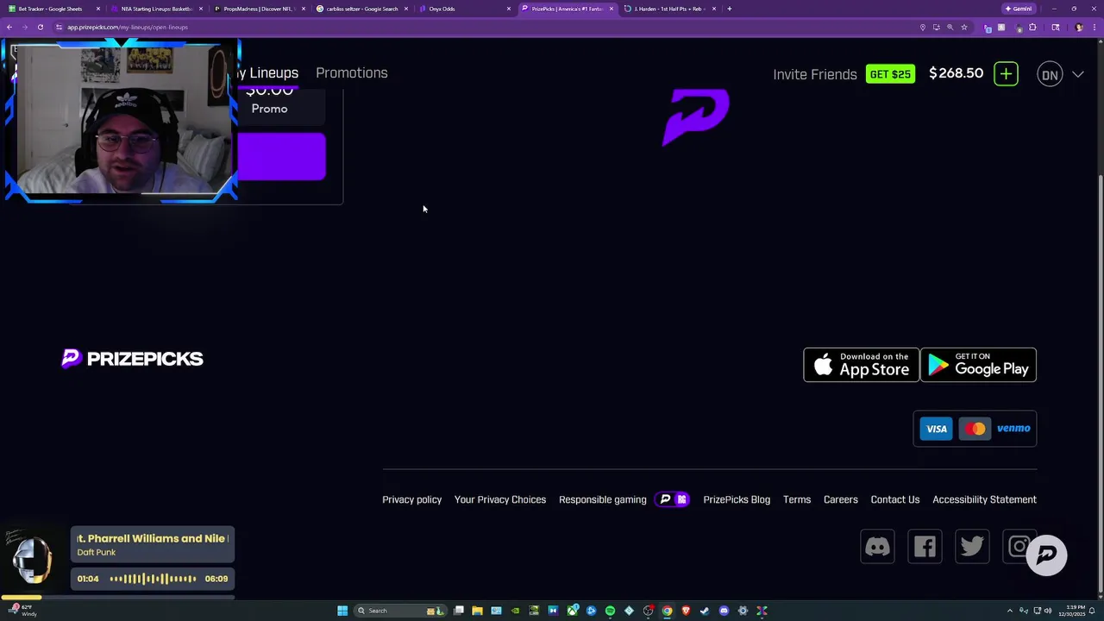Open Chrome three-dot menu
The height and width of the screenshot is (621, 1104).
[x=1095, y=27]
